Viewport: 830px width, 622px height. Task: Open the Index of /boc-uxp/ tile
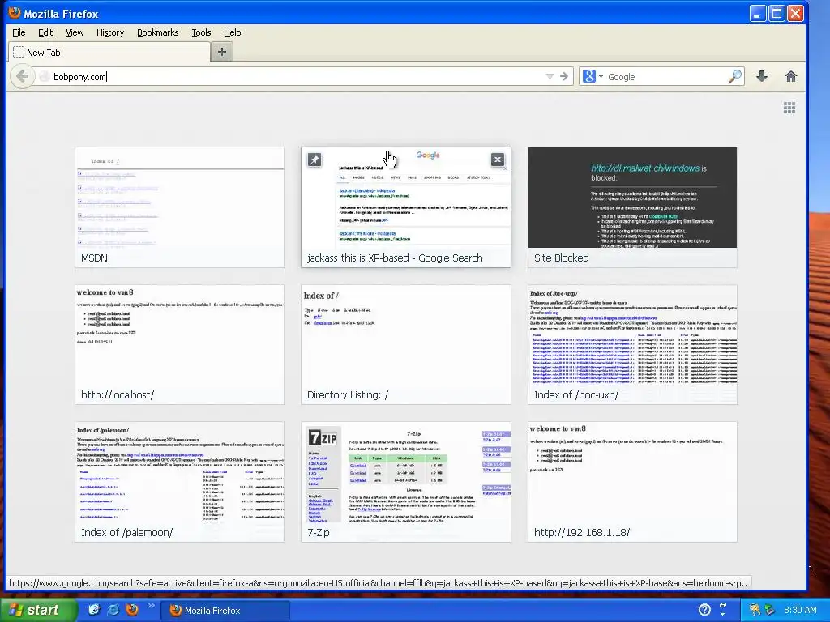click(x=632, y=344)
